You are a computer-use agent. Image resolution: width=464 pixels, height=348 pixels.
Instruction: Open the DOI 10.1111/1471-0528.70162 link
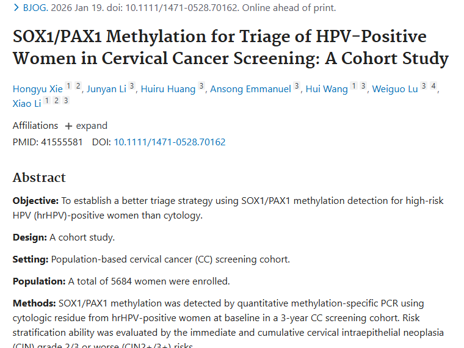click(169, 142)
